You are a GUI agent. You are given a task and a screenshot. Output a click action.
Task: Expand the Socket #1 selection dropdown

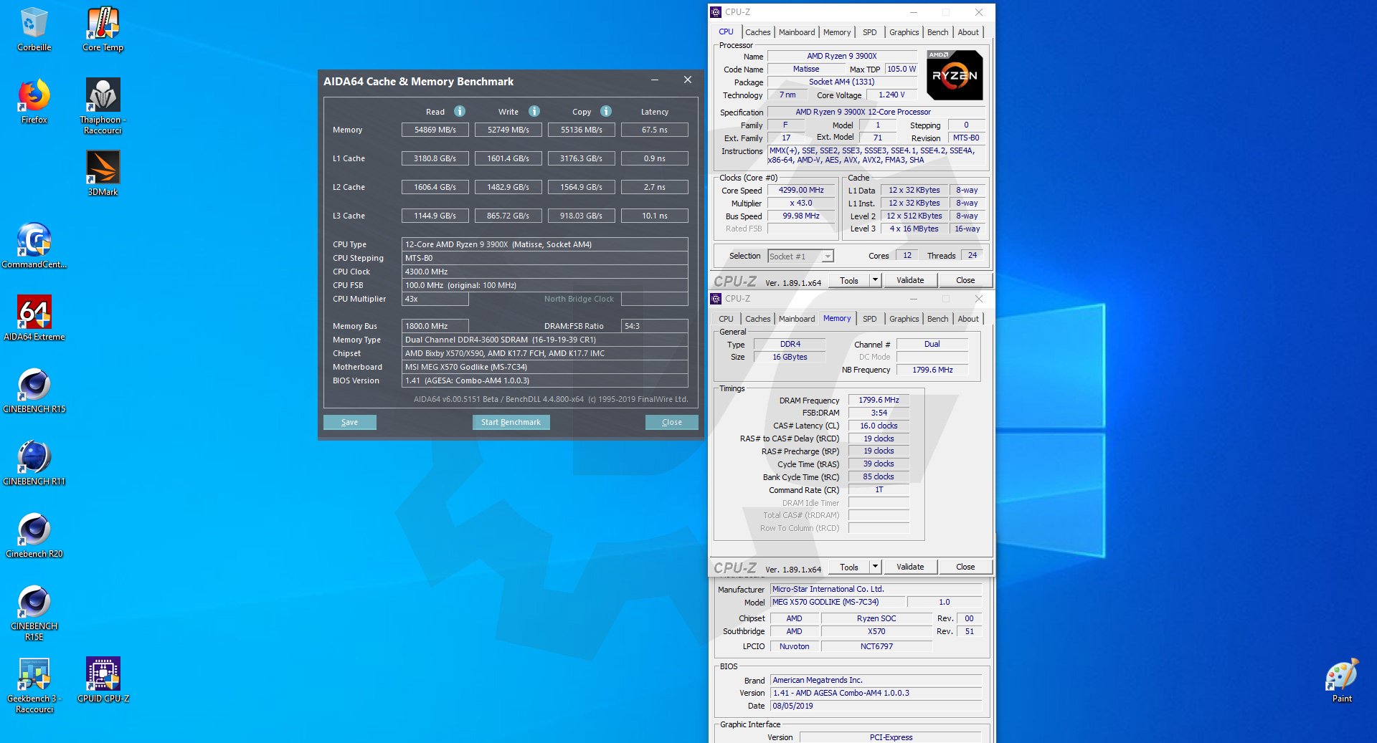(x=828, y=257)
